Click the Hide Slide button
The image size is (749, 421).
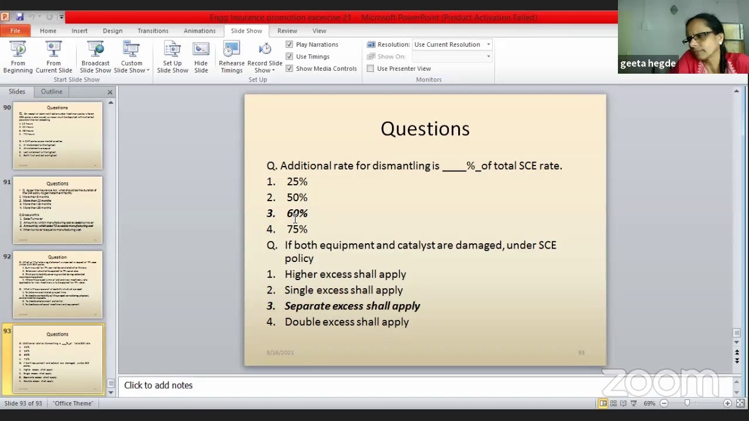(x=201, y=57)
